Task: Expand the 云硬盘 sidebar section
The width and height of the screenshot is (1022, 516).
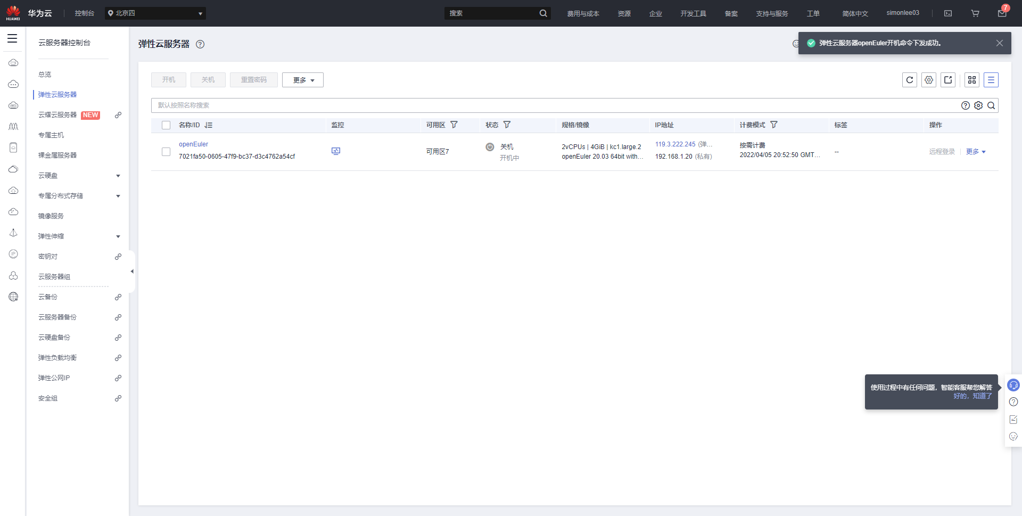Action: [118, 176]
